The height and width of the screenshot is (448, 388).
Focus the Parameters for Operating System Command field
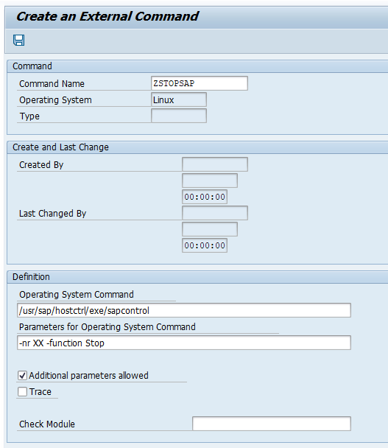pyautogui.click(x=184, y=343)
